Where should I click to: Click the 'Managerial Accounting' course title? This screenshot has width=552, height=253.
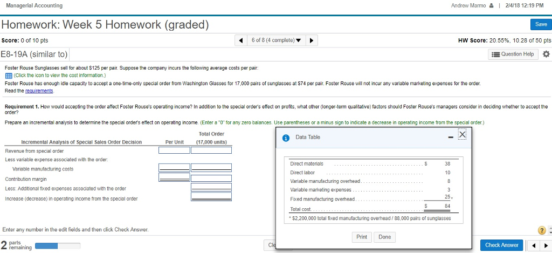point(34,5)
